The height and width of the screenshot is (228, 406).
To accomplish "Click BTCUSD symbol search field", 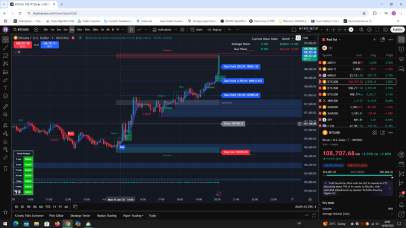I will tap(21, 30).
